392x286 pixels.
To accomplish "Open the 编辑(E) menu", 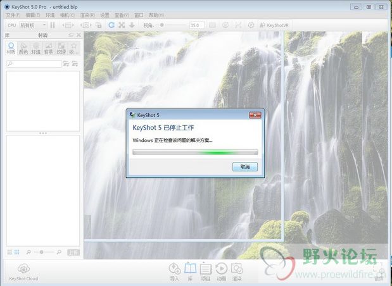I will point(33,15).
